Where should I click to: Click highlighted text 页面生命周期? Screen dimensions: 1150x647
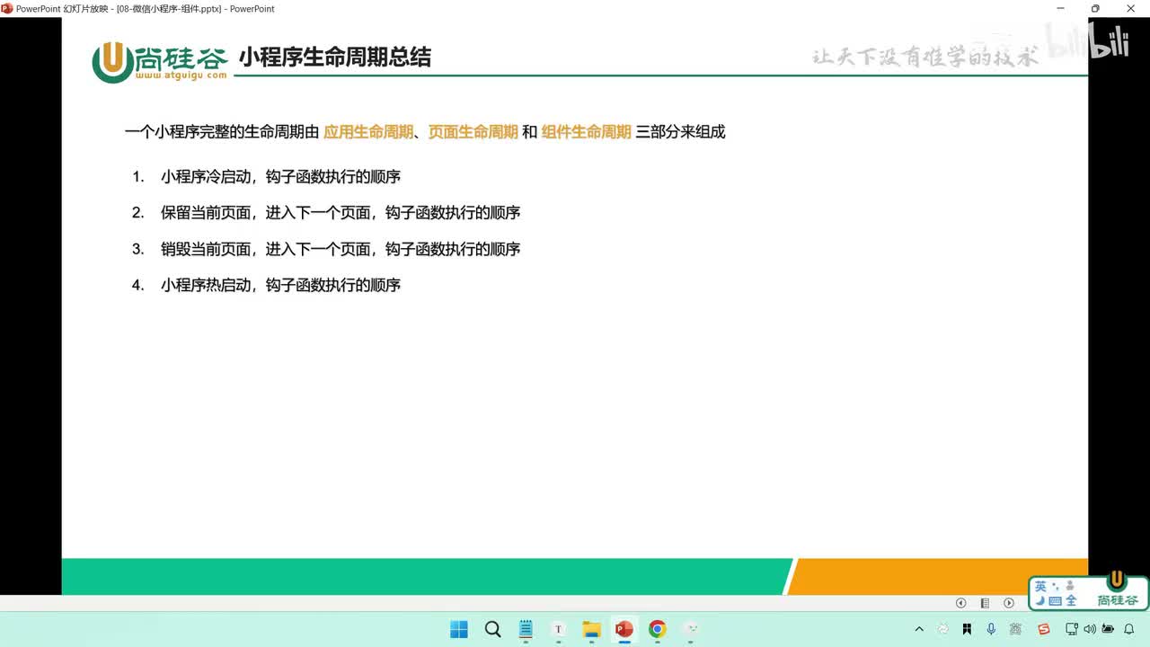(x=473, y=132)
